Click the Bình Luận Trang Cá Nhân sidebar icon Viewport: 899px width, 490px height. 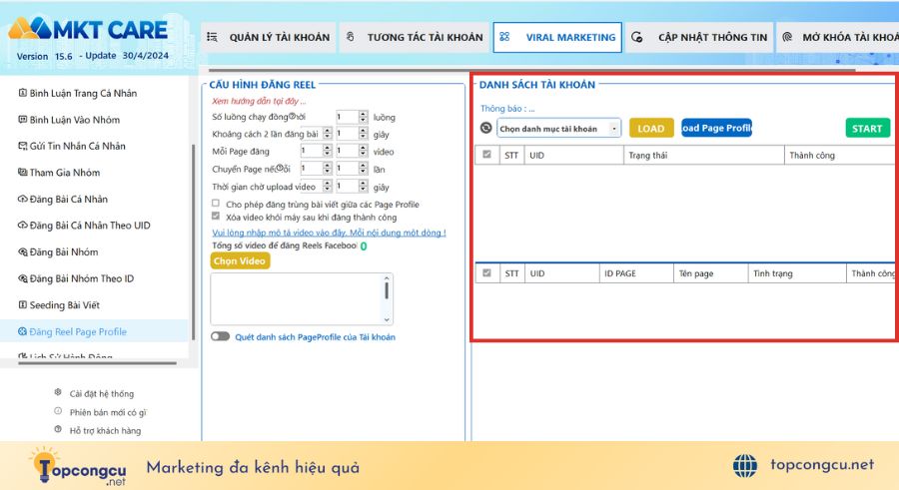(x=22, y=93)
